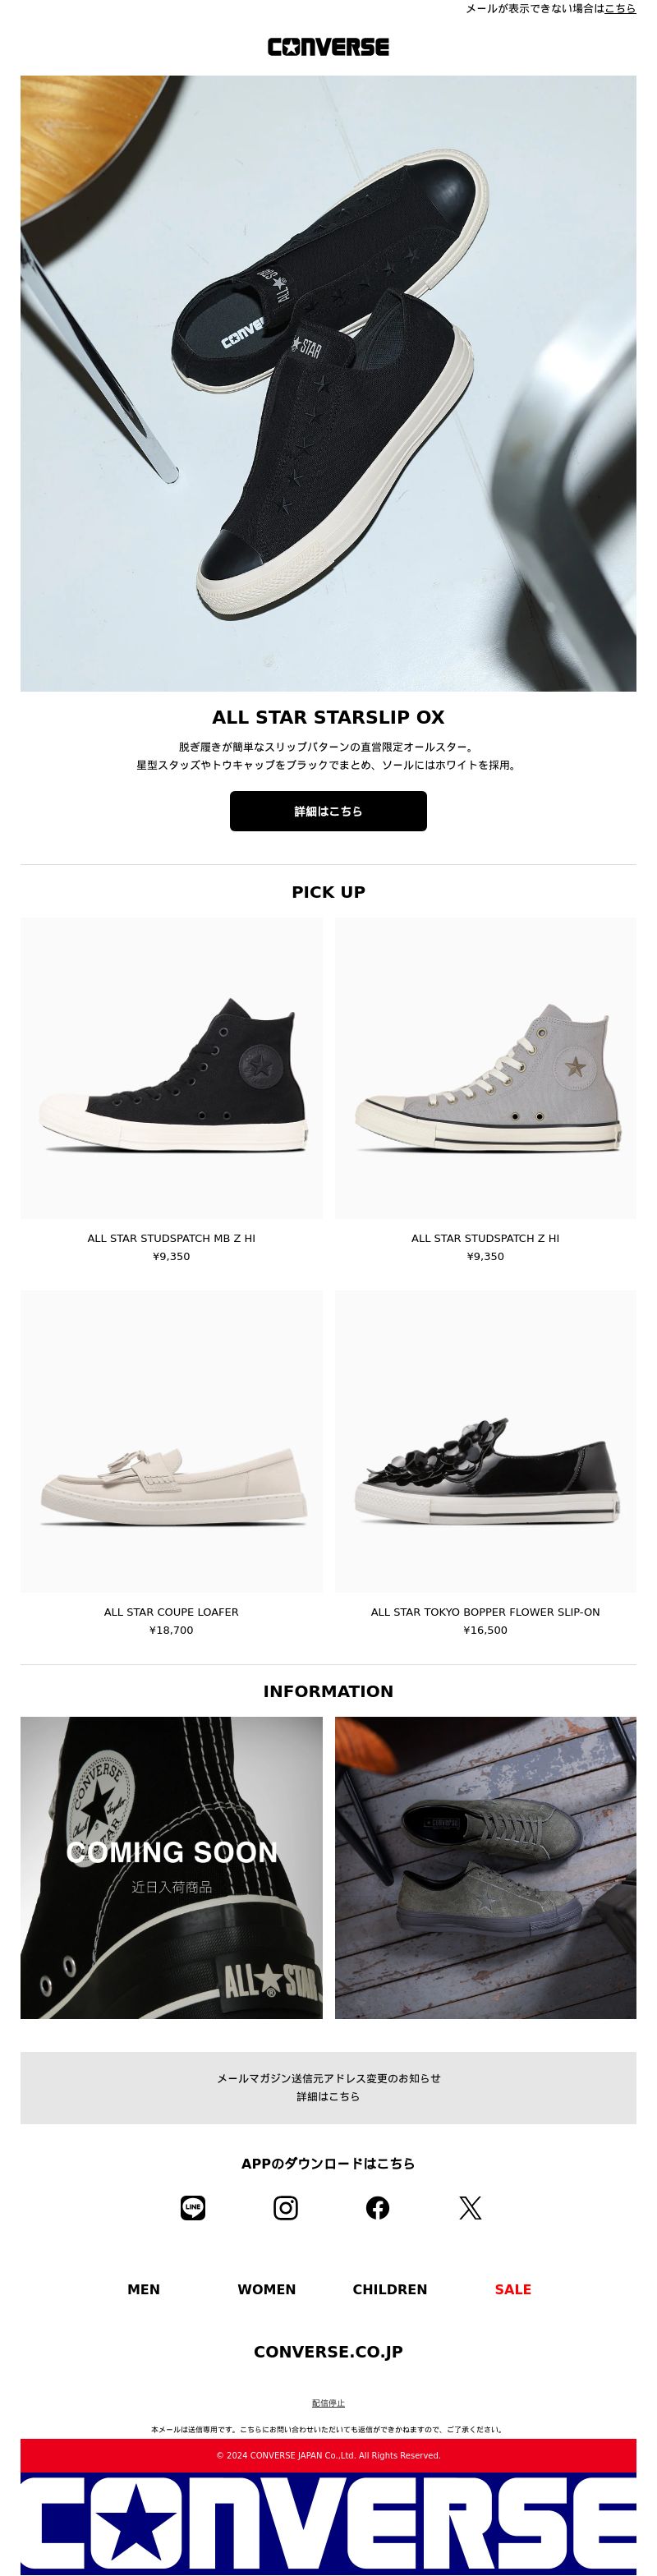Open the Facebook icon
The height and width of the screenshot is (2576, 657).
click(x=378, y=2207)
